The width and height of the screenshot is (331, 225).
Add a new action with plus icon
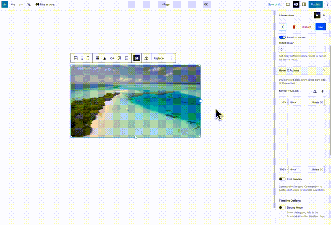[x=322, y=91]
